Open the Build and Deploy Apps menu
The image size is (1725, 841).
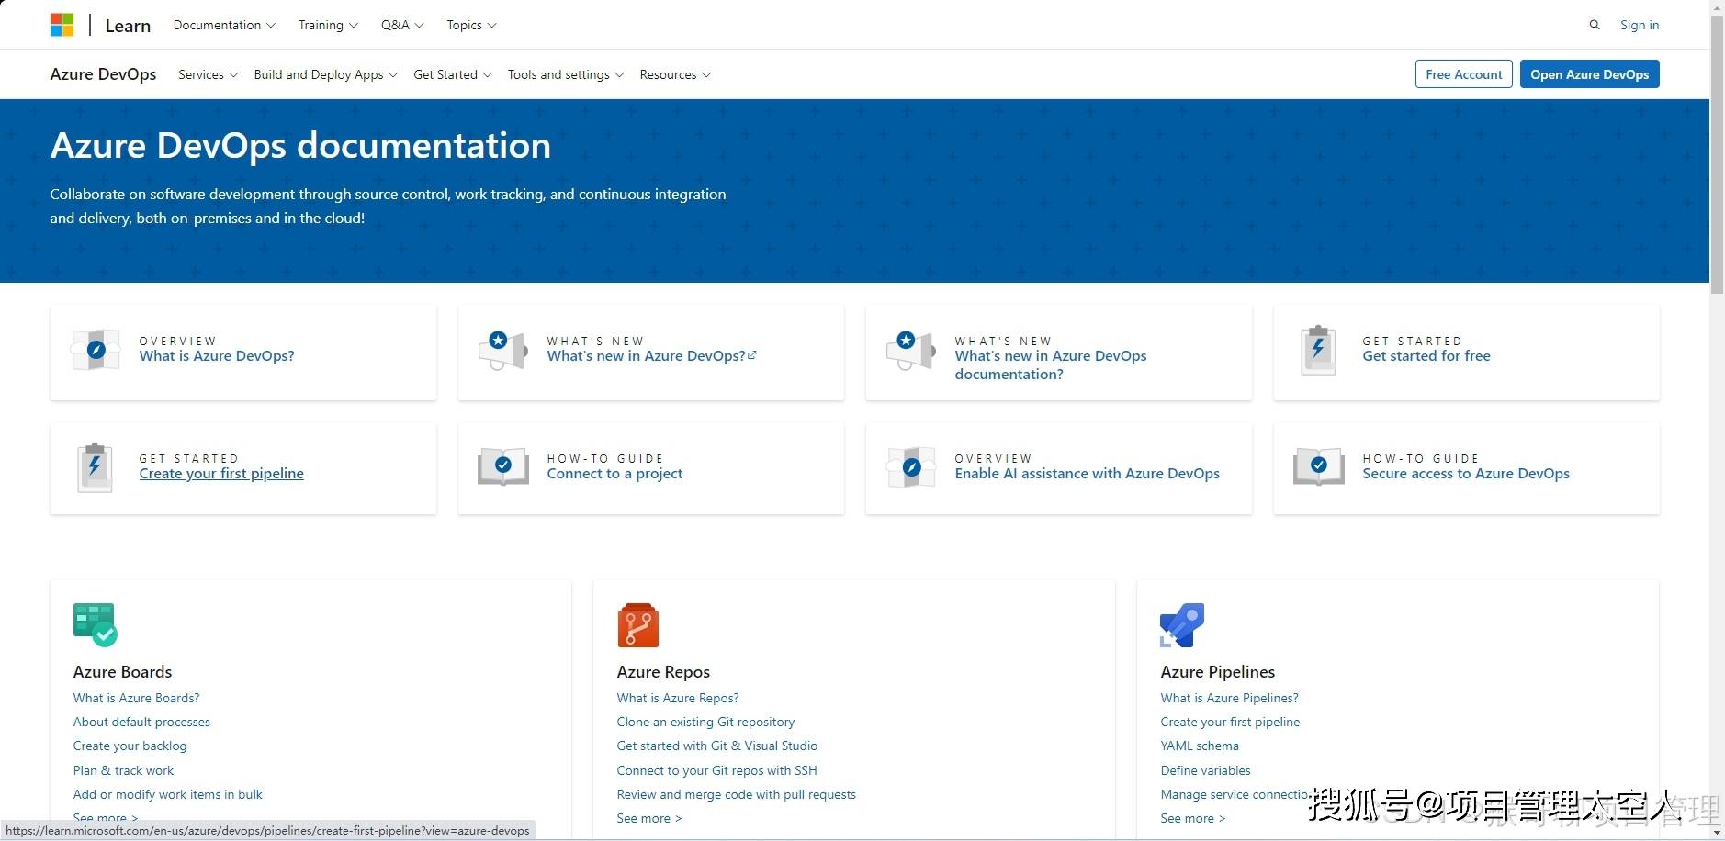pos(325,74)
